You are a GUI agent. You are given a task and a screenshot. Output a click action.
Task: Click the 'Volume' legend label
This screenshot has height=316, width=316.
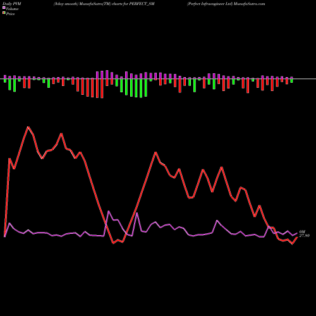tap(12, 9)
